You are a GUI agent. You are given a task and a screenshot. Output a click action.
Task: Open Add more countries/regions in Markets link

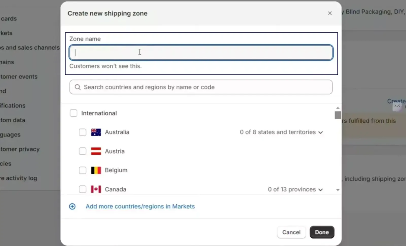coord(140,206)
